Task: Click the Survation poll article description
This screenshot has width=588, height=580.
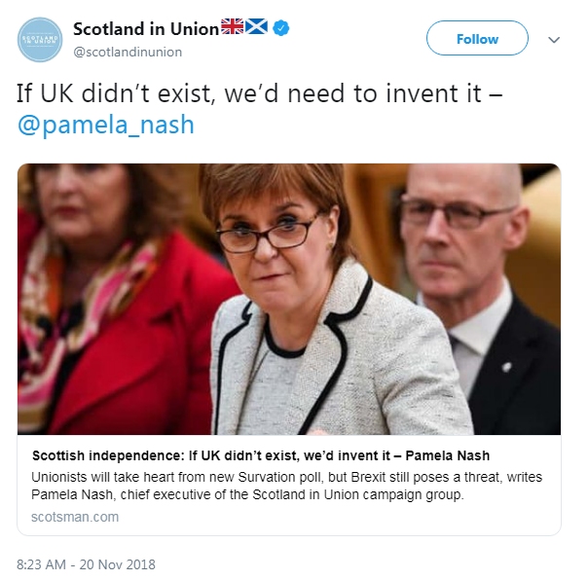Action: point(286,486)
